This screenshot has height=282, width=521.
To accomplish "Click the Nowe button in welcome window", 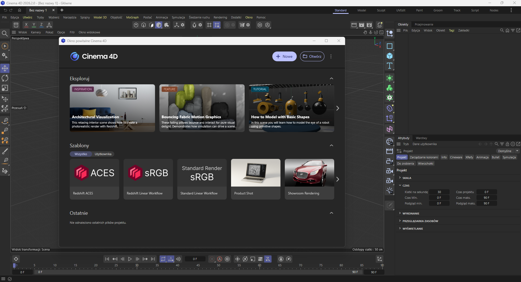I will pos(284,56).
